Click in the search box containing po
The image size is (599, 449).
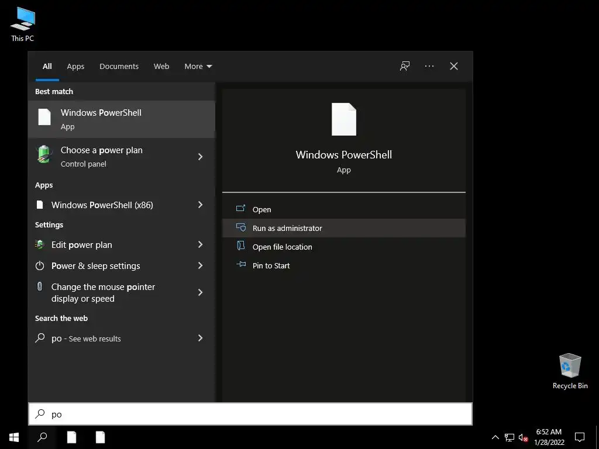(250, 414)
